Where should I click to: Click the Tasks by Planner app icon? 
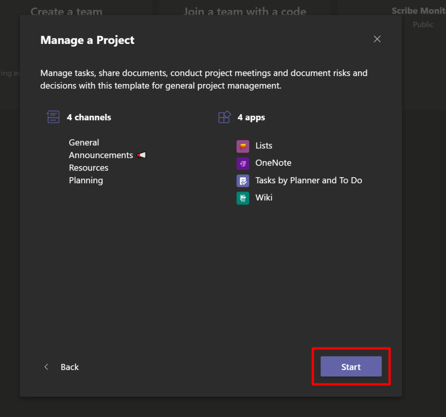click(243, 181)
